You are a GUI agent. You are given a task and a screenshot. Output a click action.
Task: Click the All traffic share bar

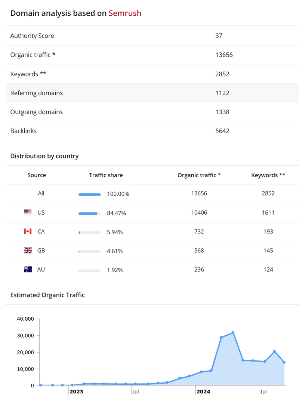[x=90, y=194]
